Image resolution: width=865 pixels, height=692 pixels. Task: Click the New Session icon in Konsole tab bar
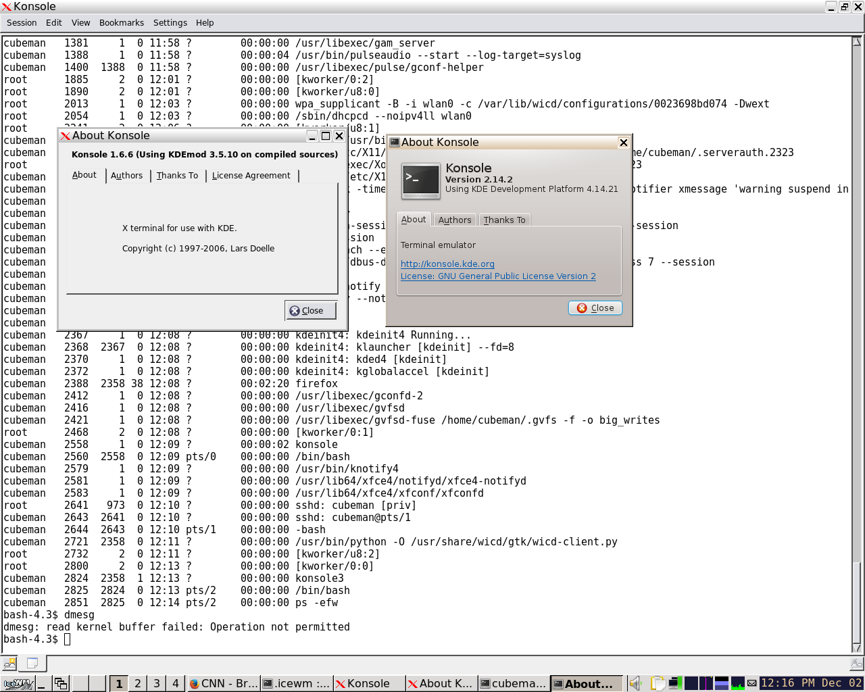coord(9,663)
